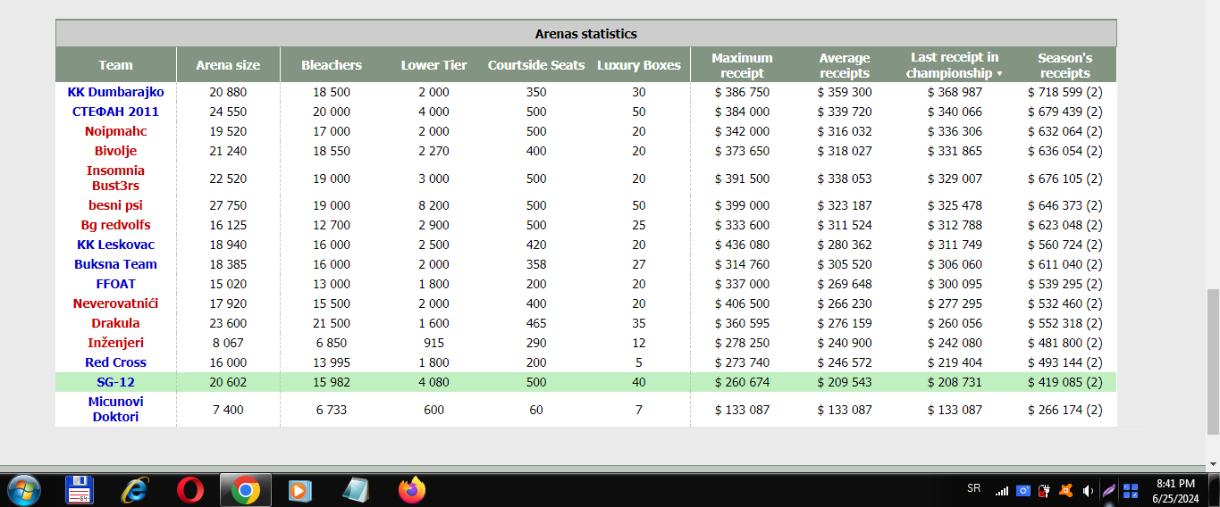1220x507 pixels.
Task: Open the Micunovi Doktori team link
Action: [x=115, y=409]
